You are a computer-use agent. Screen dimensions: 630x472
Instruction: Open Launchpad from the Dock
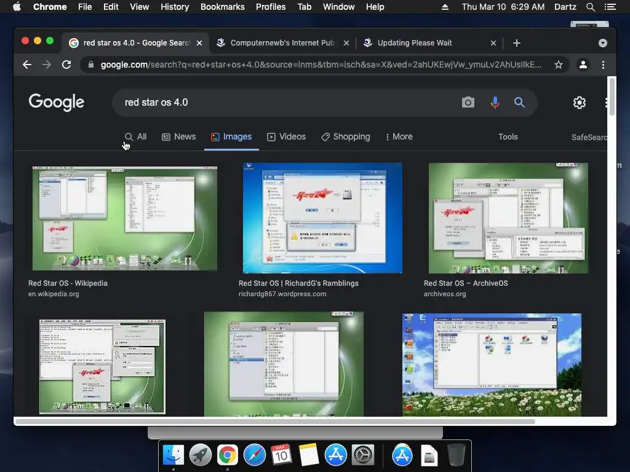(x=201, y=455)
